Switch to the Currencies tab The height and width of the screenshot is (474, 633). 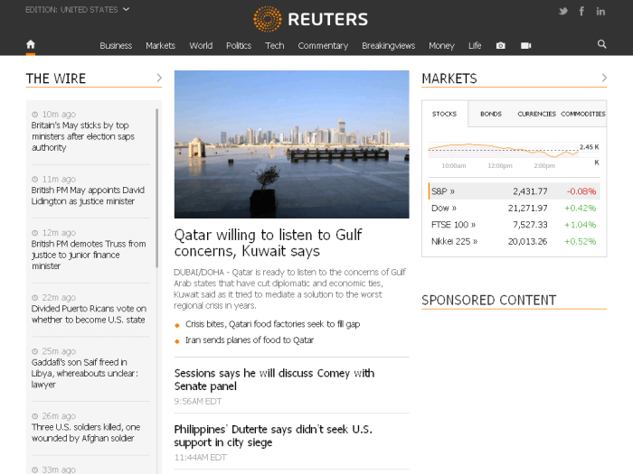[536, 114]
